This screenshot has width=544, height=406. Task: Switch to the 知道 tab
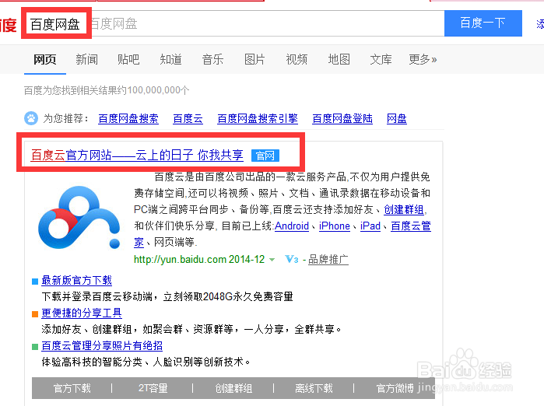170,60
